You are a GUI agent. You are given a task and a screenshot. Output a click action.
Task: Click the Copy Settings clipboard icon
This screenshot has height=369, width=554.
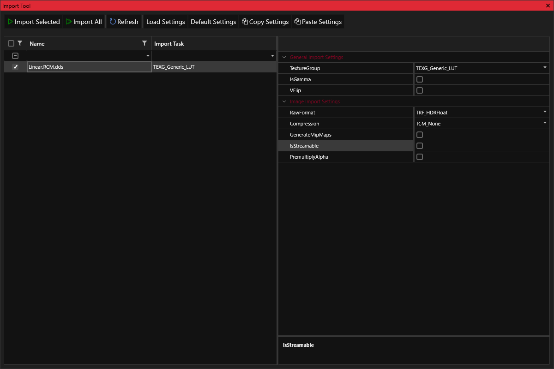point(245,22)
